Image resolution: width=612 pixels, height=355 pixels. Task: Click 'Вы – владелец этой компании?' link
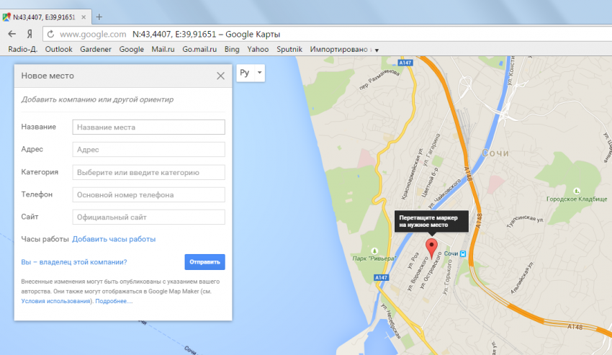pyautogui.click(x=74, y=262)
